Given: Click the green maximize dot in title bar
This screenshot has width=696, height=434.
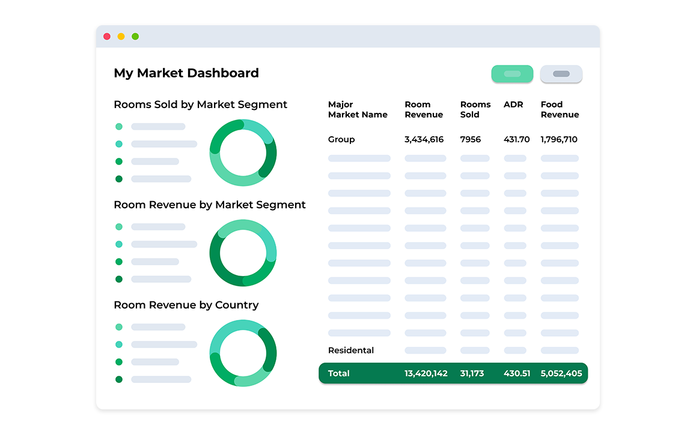Looking at the screenshot, I should pos(135,37).
